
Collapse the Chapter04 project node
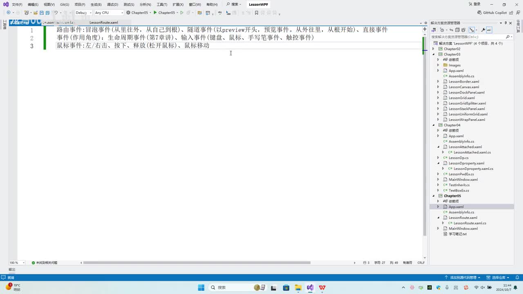pos(433,125)
